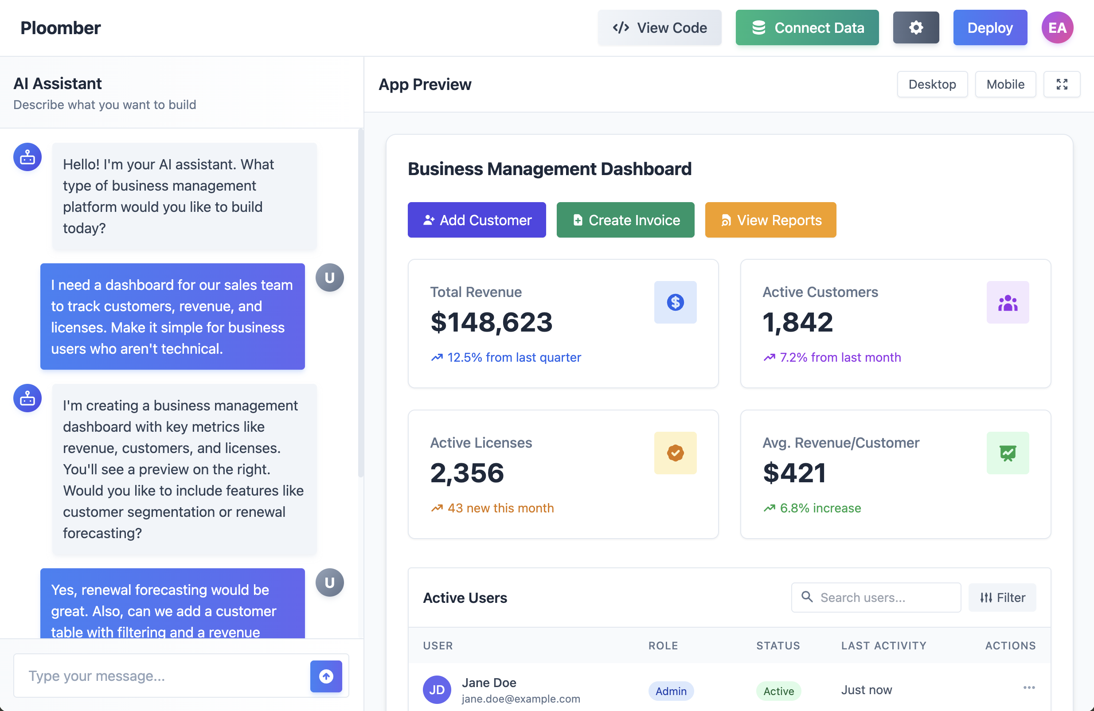Click the fullscreen expand preview icon
1094x711 pixels.
[x=1061, y=84]
